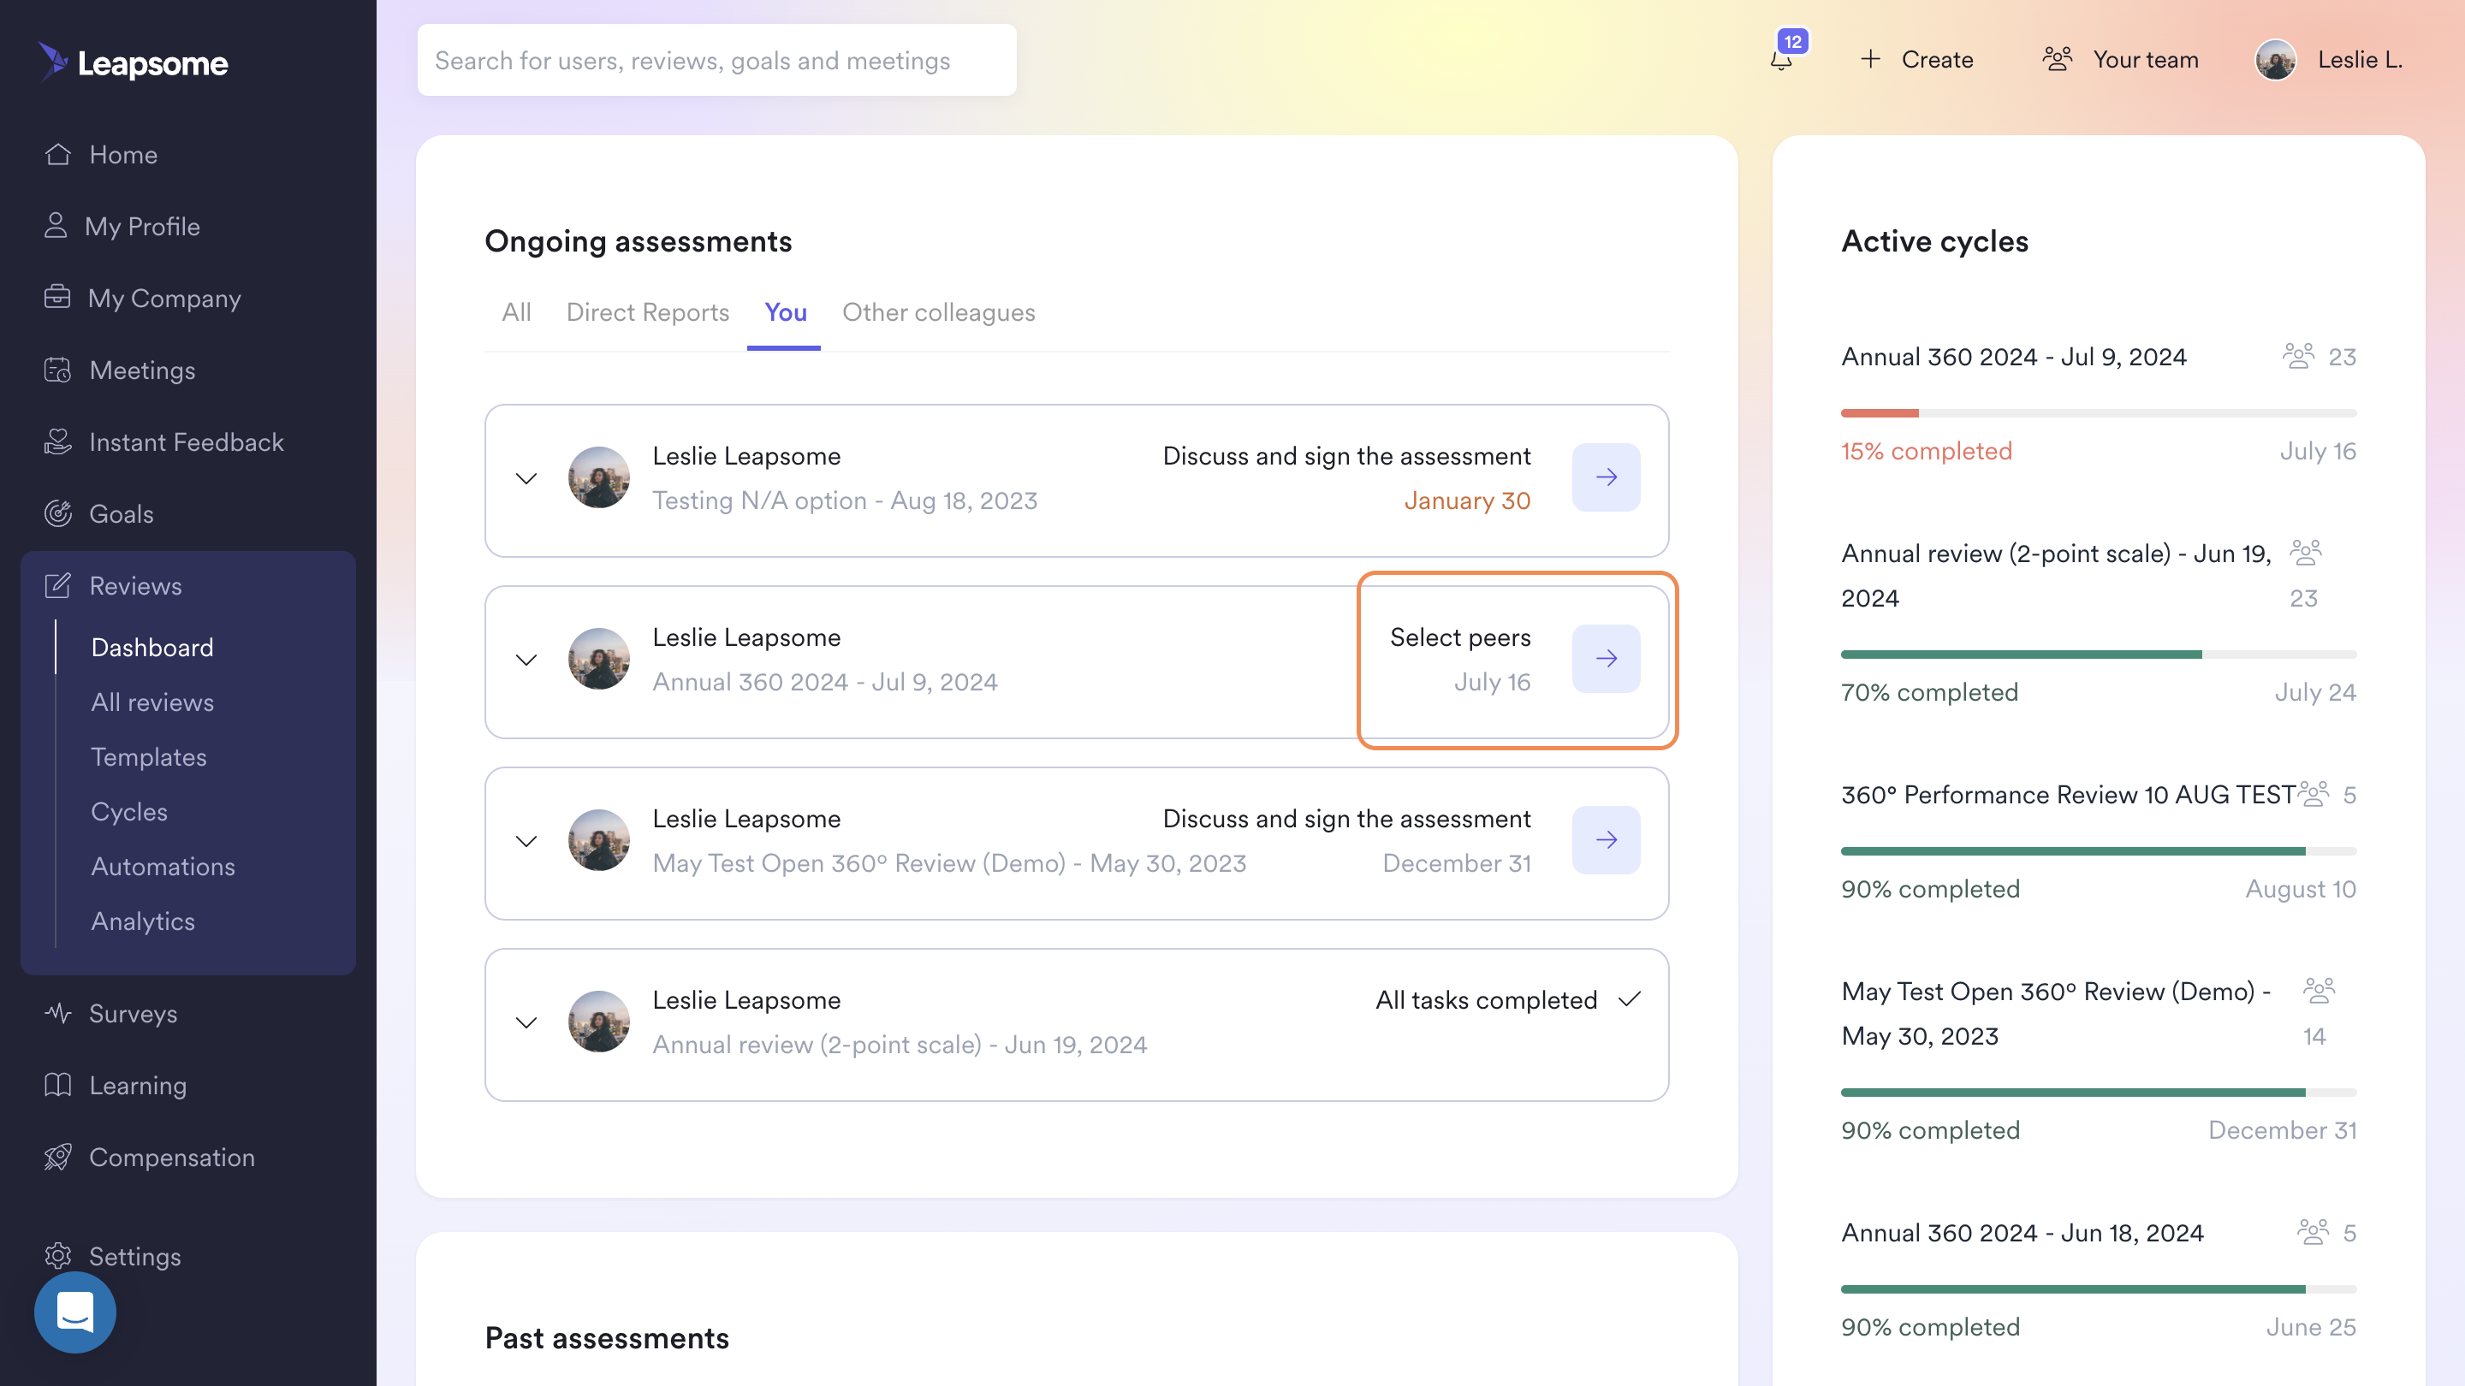Image resolution: width=2465 pixels, height=1386 pixels.
Task: Open Compensation rocket icon
Action: (x=57, y=1157)
